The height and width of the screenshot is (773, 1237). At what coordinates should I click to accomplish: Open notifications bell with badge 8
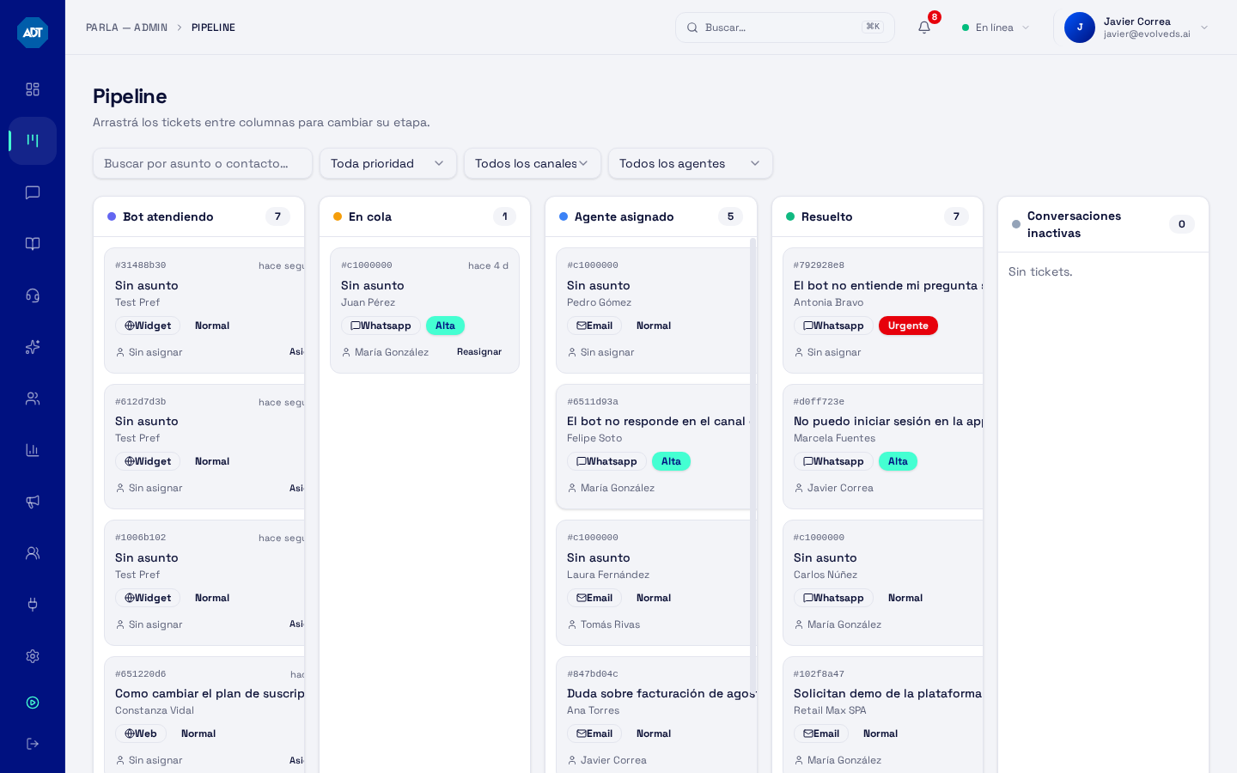click(x=924, y=27)
